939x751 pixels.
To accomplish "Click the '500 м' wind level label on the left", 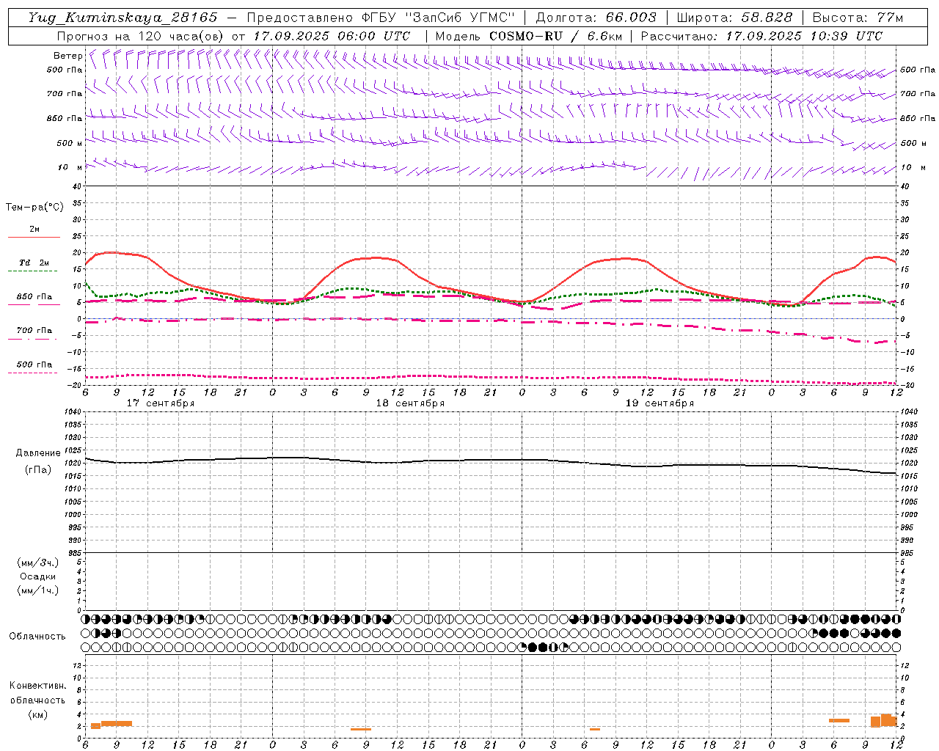I will pos(70,143).
